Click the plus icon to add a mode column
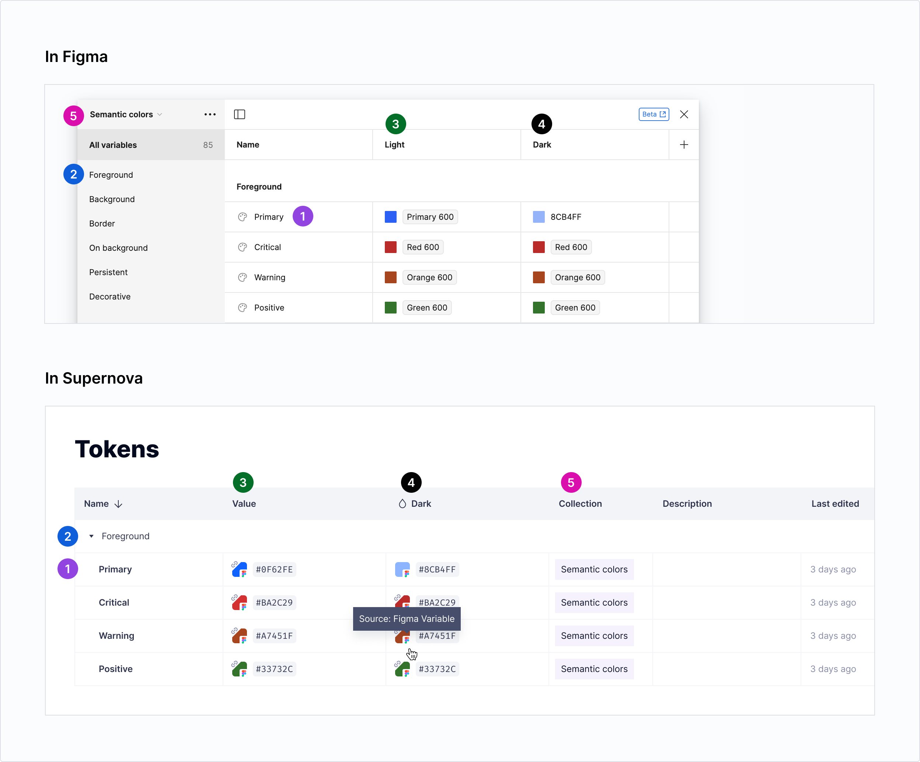Viewport: 920px width, 762px height. (684, 145)
